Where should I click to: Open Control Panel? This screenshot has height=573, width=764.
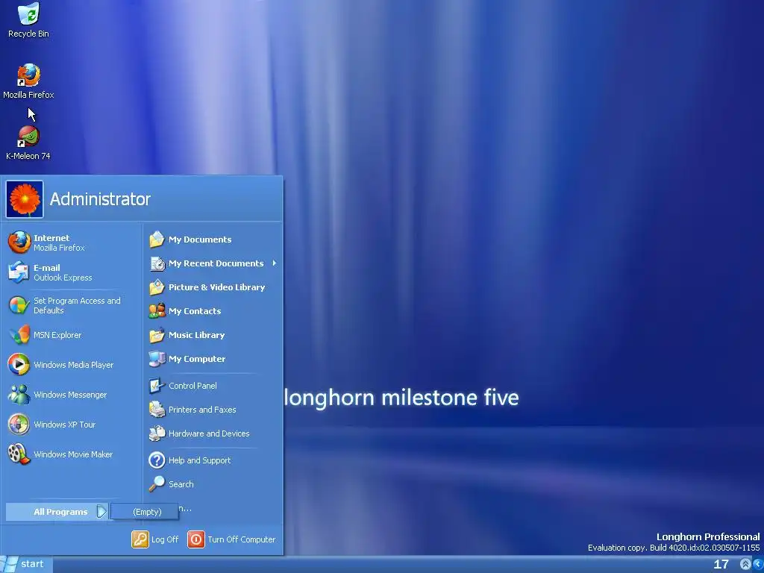[x=213, y=386]
